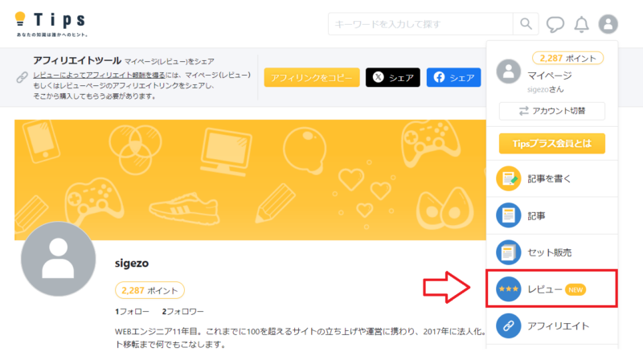Click the 2,287 ポイント badge on profile
643x360 pixels.
(149, 290)
